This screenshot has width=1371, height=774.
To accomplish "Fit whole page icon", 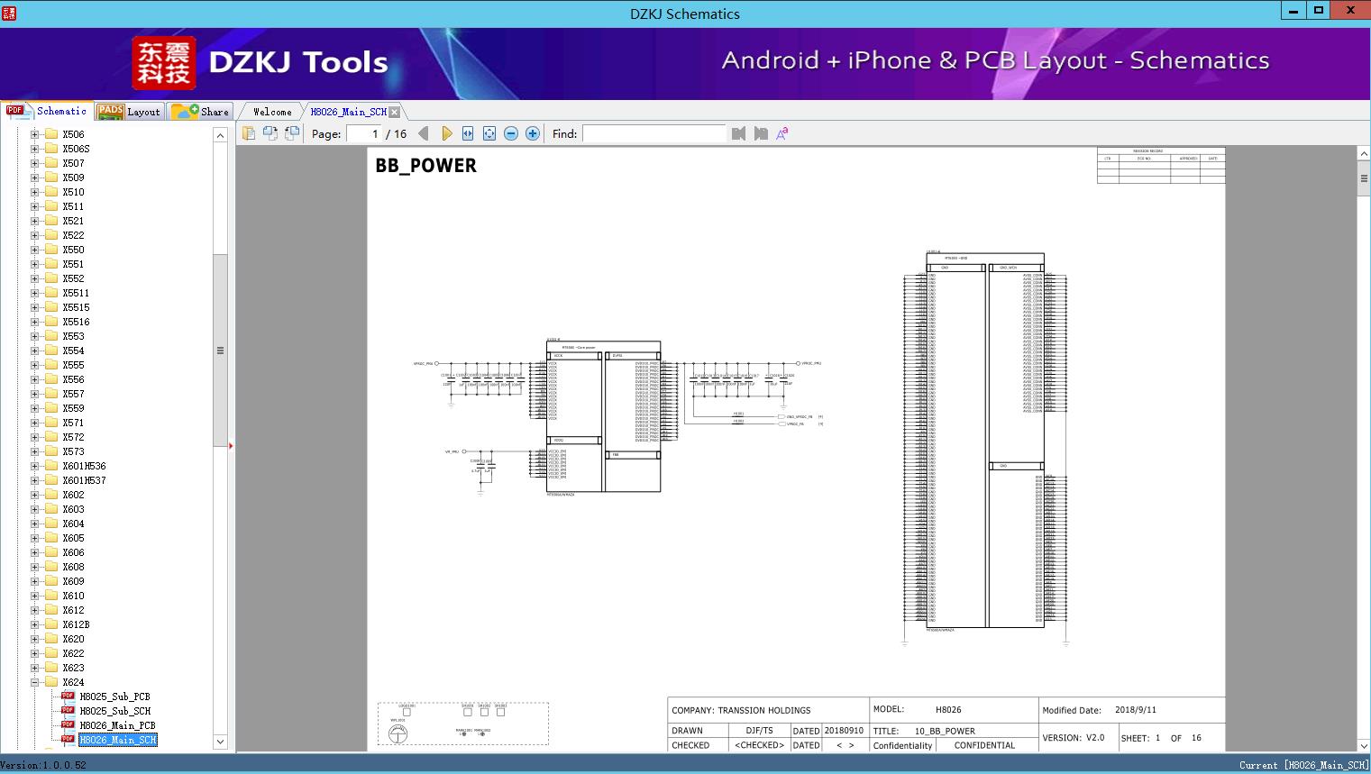I will 489,133.
